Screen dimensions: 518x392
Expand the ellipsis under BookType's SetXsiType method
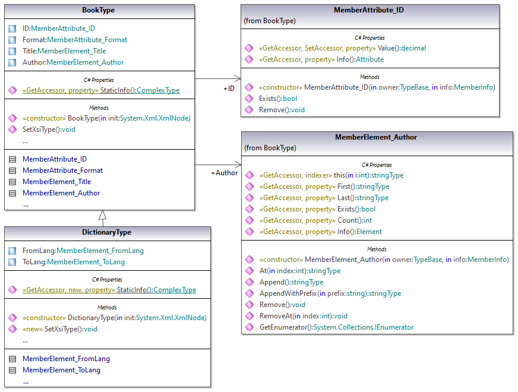(x=25, y=141)
